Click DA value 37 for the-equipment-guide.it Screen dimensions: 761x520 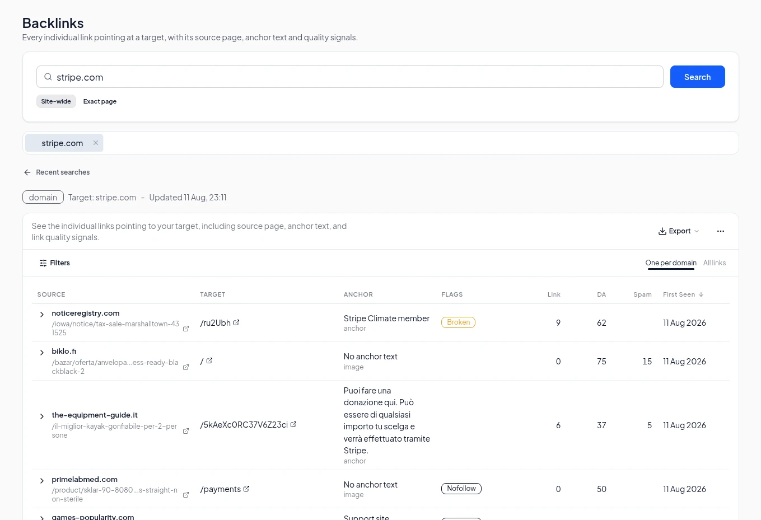point(601,425)
